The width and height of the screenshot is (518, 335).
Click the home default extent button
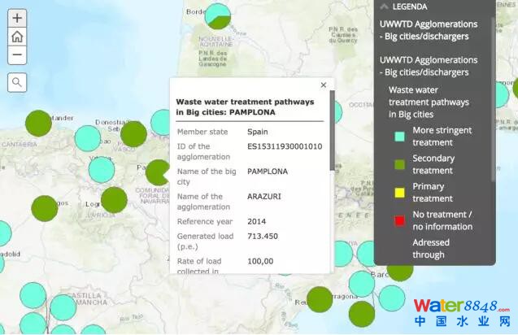17,37
